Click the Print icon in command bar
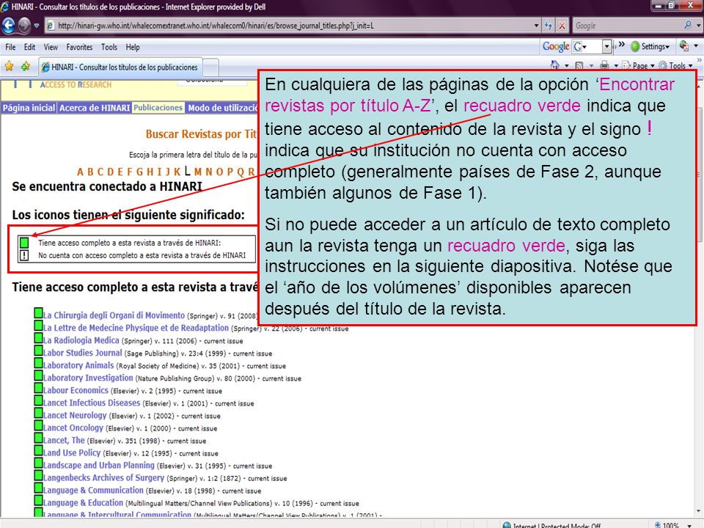The image size is (704, 528). point(604,65)
